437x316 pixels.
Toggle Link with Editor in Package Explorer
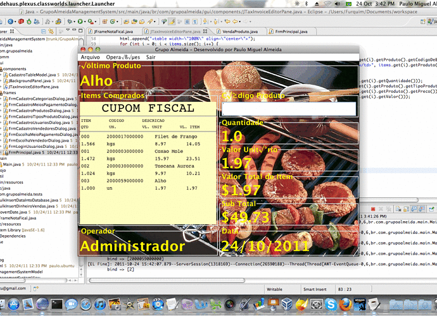point(51,31)
